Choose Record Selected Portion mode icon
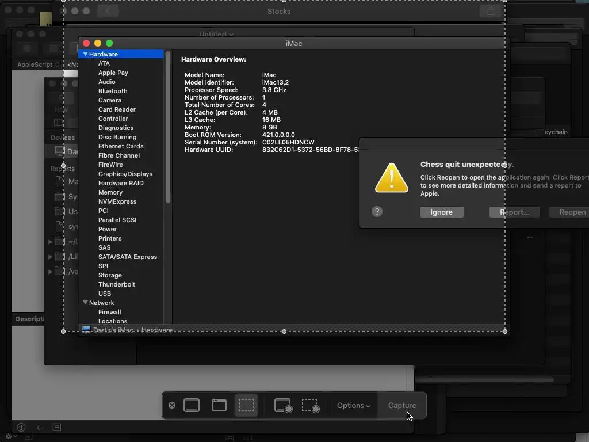 pyautogui.click(x=311, y=406)
